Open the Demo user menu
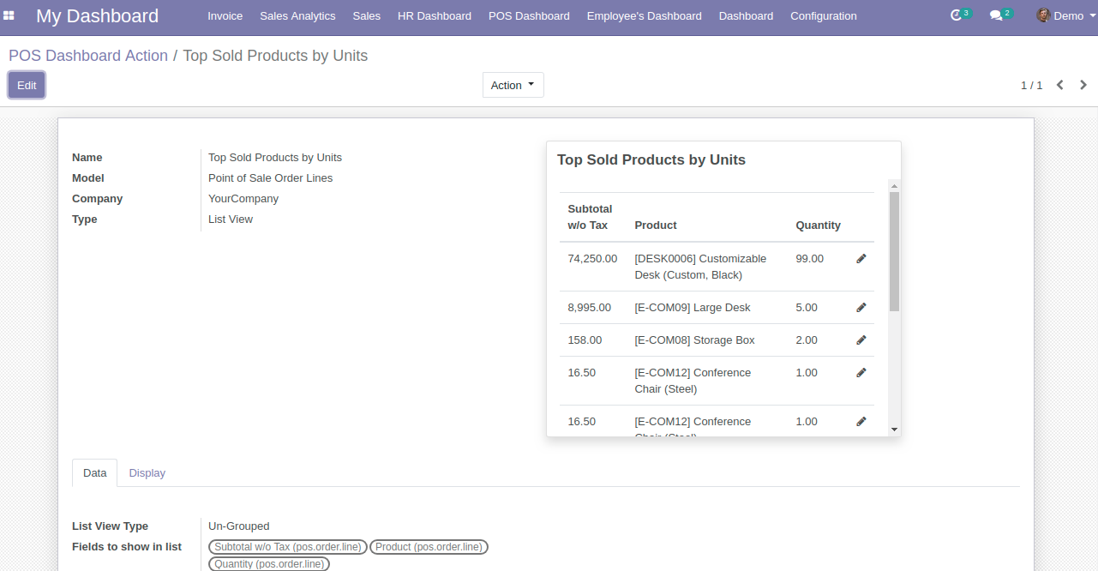This screenshot has height=571, width=1098. point(1060,15)
